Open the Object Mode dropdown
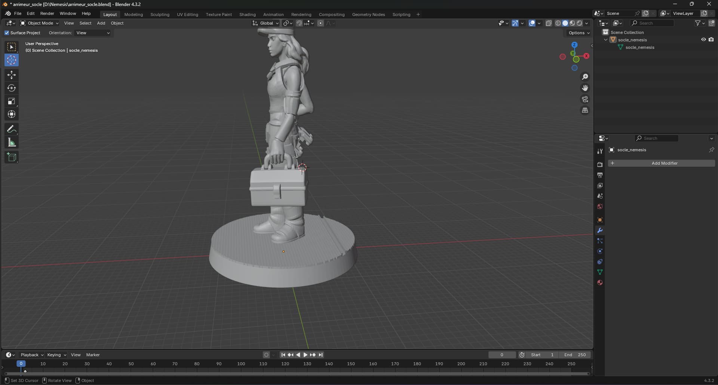This screenshot has width=718, height=385. [x=39, y=23]
